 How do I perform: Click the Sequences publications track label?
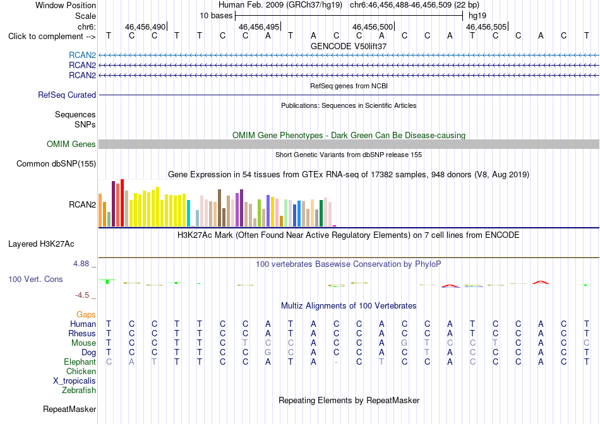click(x=75, y=114)
